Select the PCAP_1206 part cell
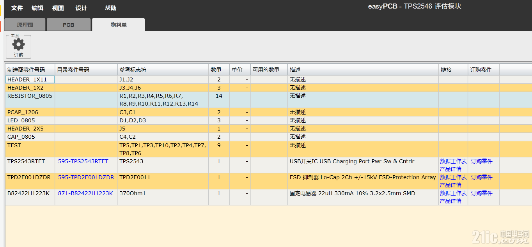Screen dimensions: 532x247 click(x=30, y=112)
